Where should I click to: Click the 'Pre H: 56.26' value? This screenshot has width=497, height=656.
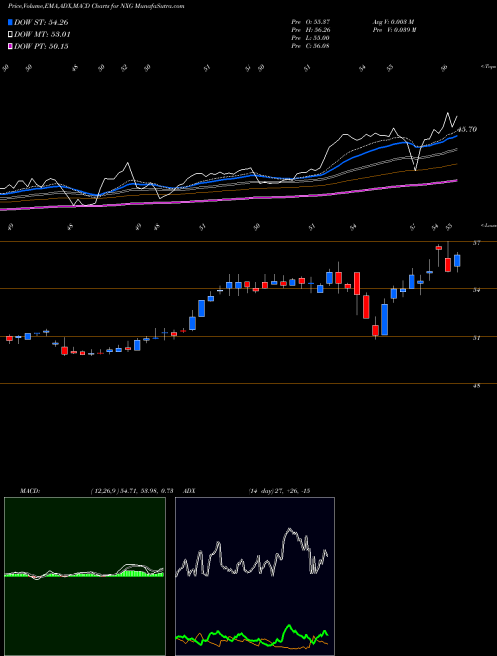pos(310,30)
